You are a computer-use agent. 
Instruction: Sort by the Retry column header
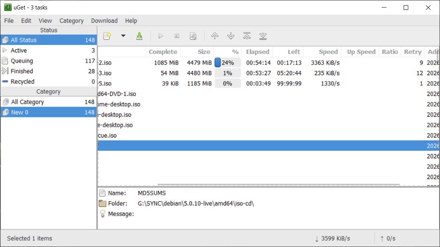coord(412,52)
